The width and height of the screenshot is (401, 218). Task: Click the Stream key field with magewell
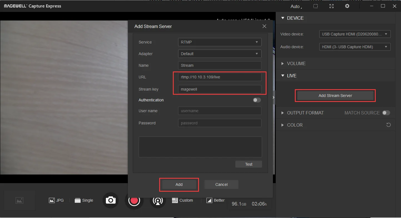(x=220, y=89)
